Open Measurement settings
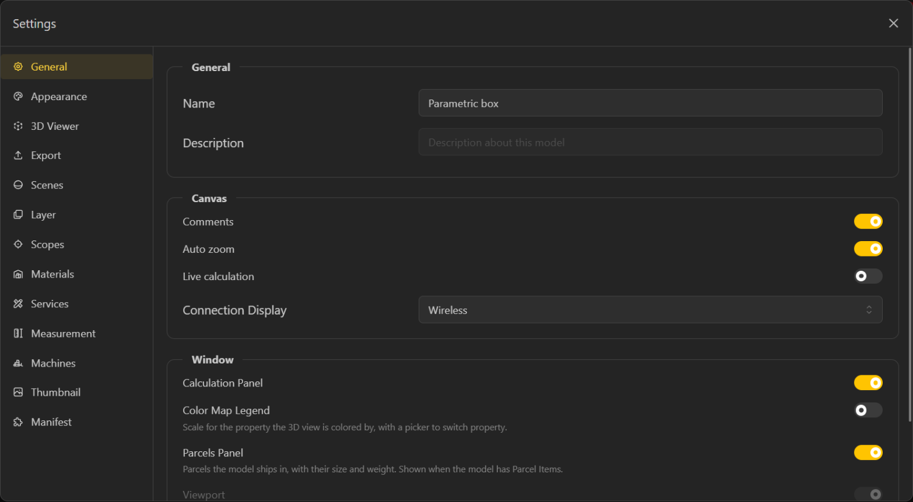Screen dimensions: 913x502 pyautogui.click(x=77, y=334)
